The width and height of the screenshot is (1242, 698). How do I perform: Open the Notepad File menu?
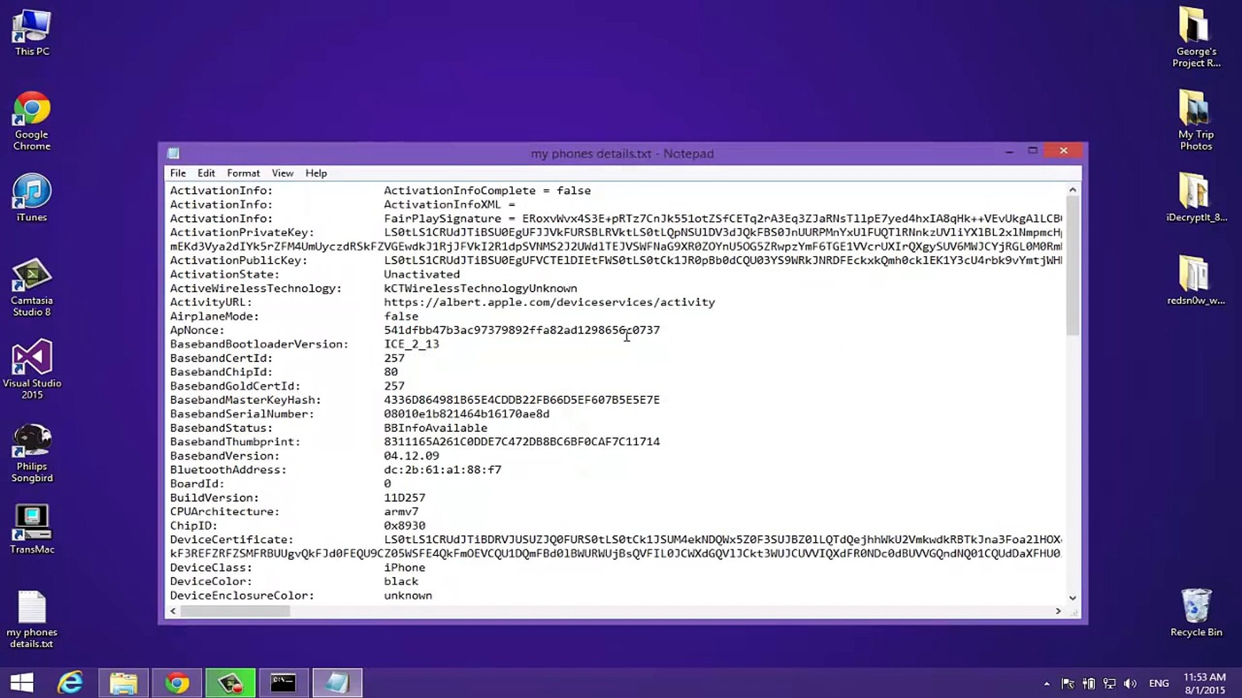pyautogui.click(x=177, y=173)
